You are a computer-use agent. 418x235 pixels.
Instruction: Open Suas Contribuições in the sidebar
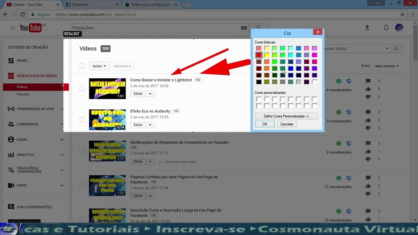point(34,207)
